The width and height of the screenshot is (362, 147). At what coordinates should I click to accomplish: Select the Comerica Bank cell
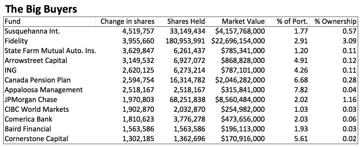pos(29,119)
